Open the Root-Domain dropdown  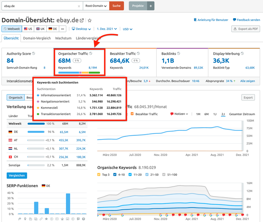coord(96,6)
